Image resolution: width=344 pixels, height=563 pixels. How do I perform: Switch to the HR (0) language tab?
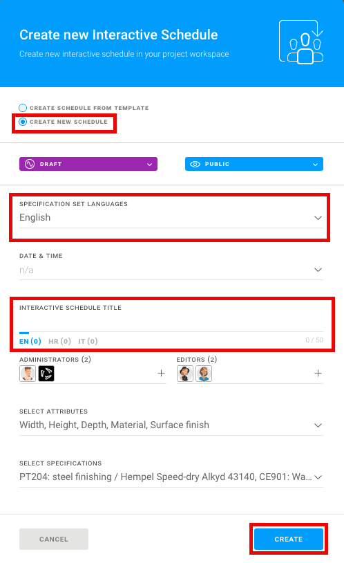59,341
